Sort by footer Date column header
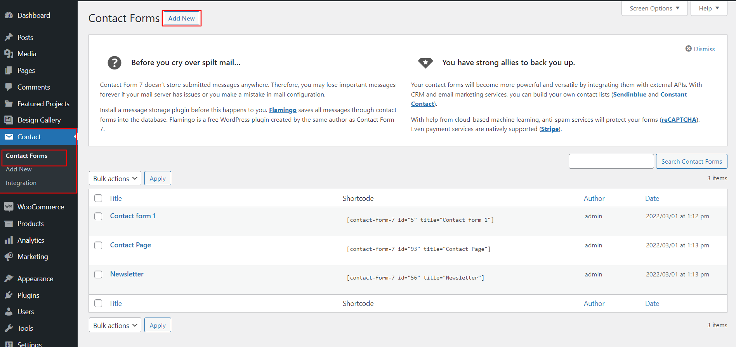Viewport: 736px width, 347px height. pos(652,303)
